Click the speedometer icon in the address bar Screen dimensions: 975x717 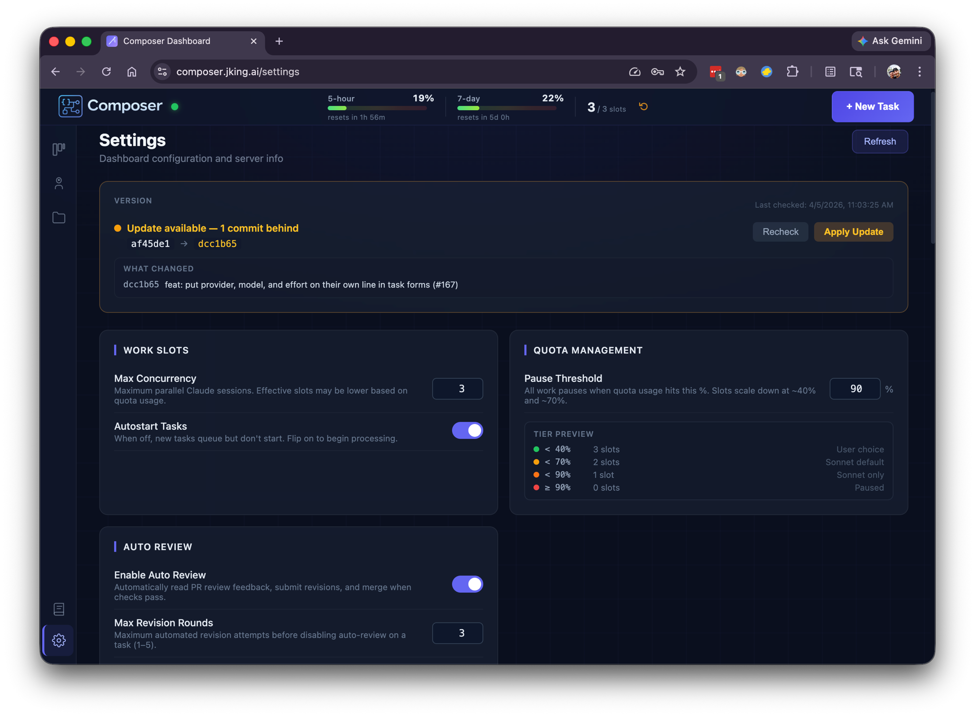click(635, 72)
